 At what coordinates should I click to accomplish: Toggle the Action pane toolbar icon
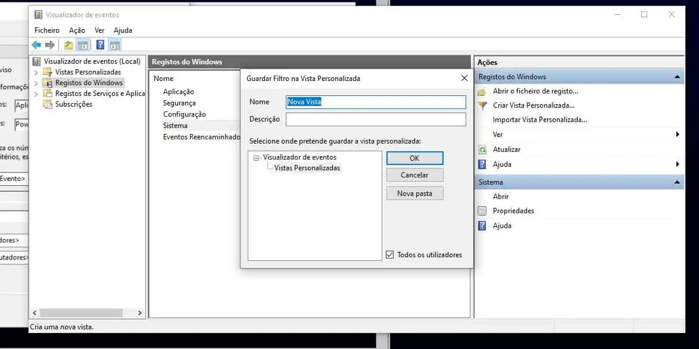point(115,45)
